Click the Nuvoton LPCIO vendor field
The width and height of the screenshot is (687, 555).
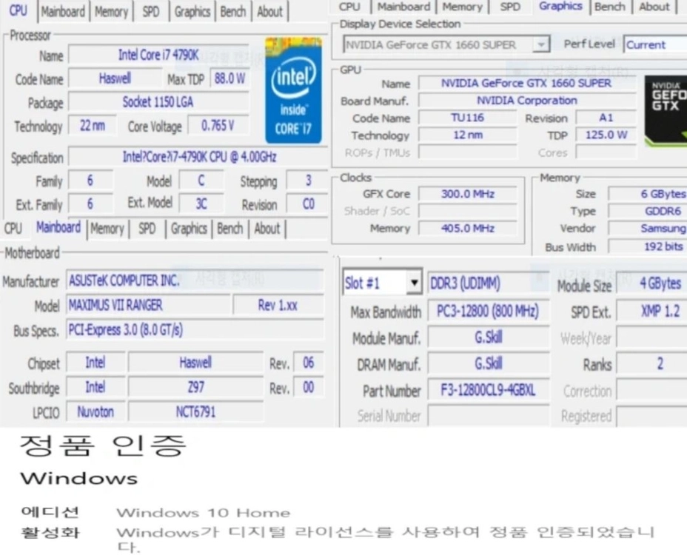click(x=95, y=412)
